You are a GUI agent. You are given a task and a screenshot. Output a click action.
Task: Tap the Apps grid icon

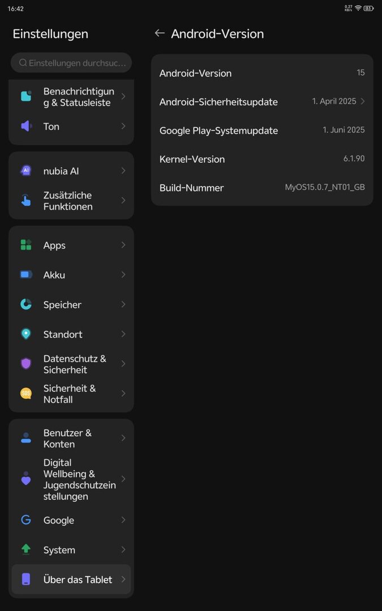[26, 245]
